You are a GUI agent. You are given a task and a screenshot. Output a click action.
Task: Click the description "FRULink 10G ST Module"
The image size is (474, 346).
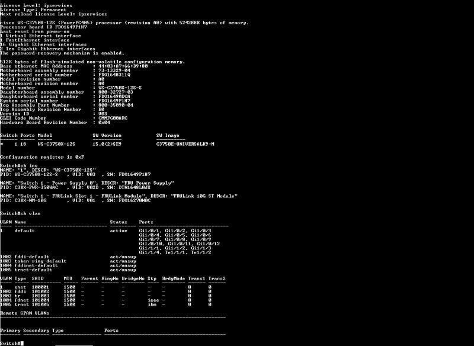(204, 196)
